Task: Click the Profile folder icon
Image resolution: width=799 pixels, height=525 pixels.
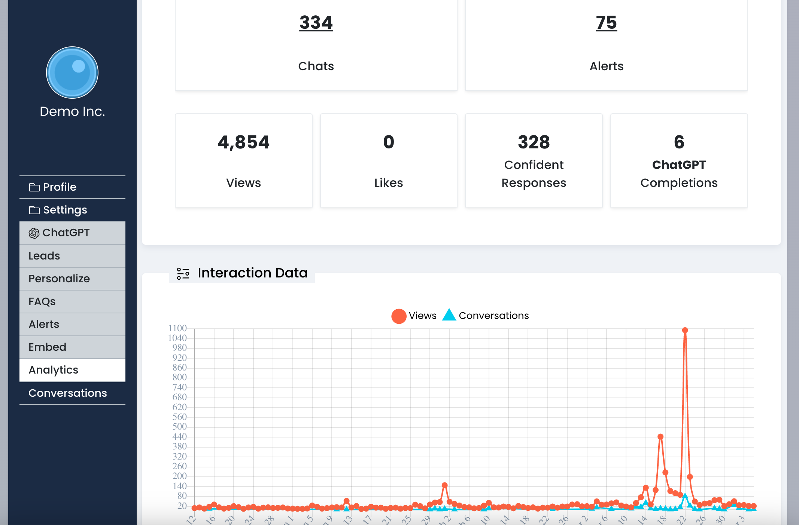Action: [34, 187]
